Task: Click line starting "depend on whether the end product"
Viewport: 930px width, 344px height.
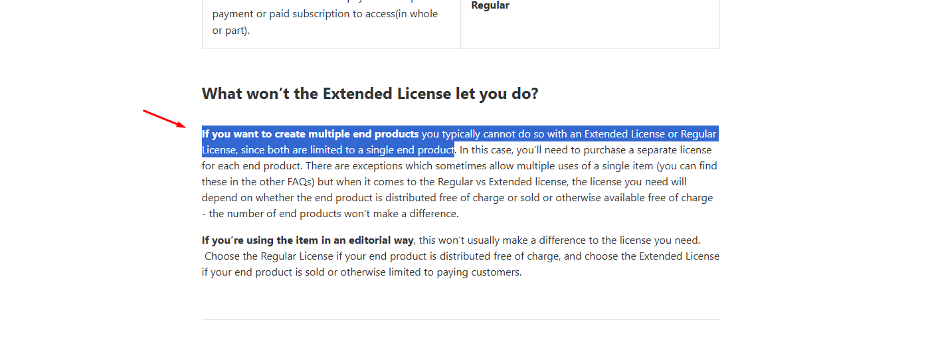Action: pyautogui.click(x=457, y=198)
